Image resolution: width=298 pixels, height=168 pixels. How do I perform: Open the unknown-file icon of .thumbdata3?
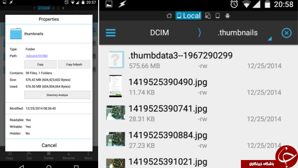[x=116, y=60]
